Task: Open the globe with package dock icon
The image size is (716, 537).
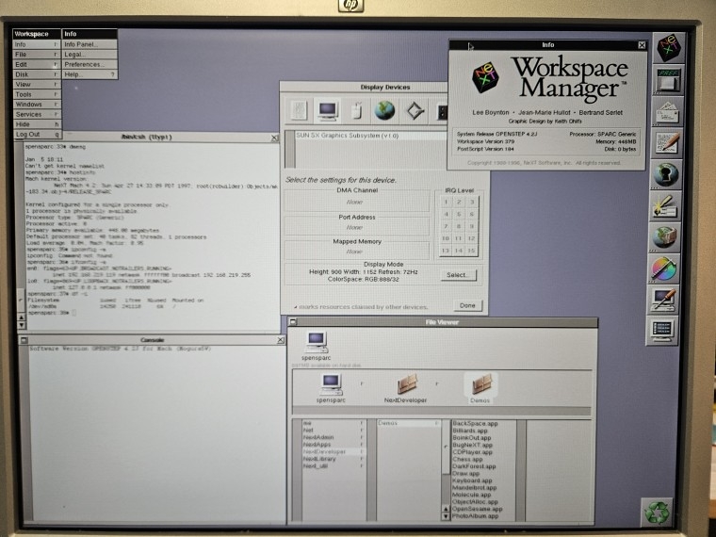Action: coord(664,237)
